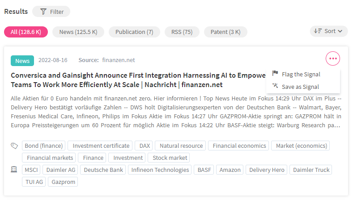Screen dimensions: 353x200
Task: Switch to Patent (3 K) tab
Action: pos(225,32)
